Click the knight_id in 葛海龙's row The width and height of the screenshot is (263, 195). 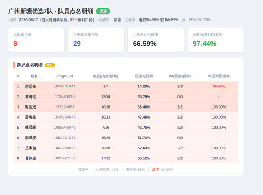(x=65, y=96)
